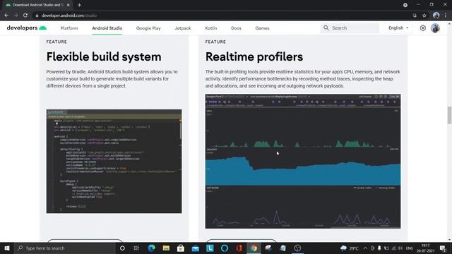Open the clock showing 20-07-2021
Screen dimensions: 452x254
tap(425, 248)
